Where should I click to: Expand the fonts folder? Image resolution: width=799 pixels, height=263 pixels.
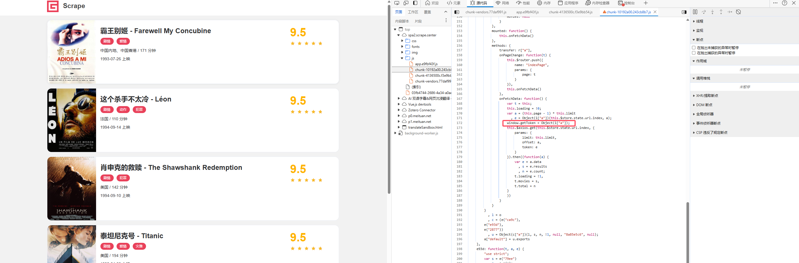pyautogui.click(x=402, y=47)
